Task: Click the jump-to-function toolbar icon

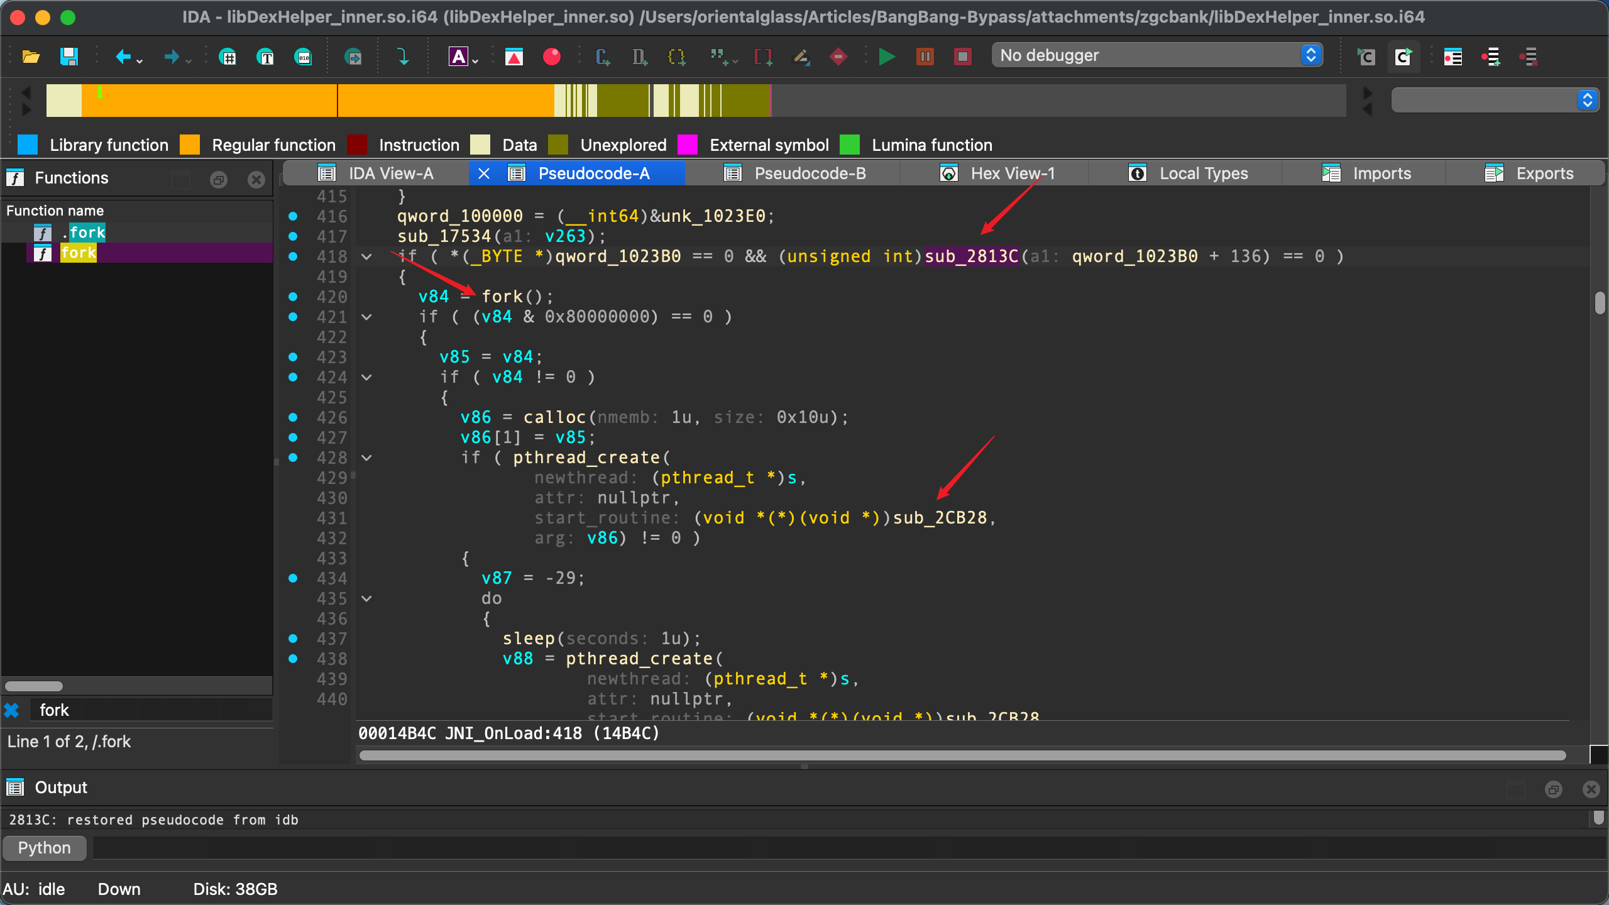Action: pos(353,57)
